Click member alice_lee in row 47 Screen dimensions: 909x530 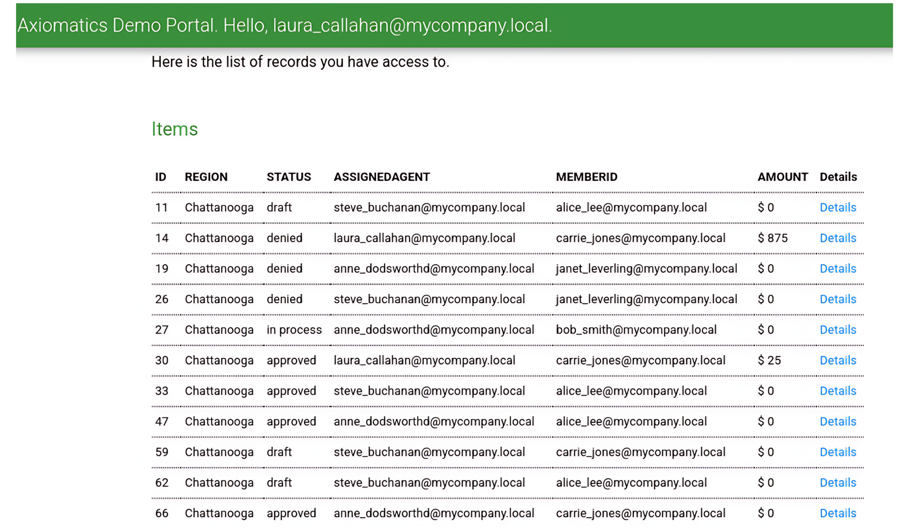click(x=631, y=421)
